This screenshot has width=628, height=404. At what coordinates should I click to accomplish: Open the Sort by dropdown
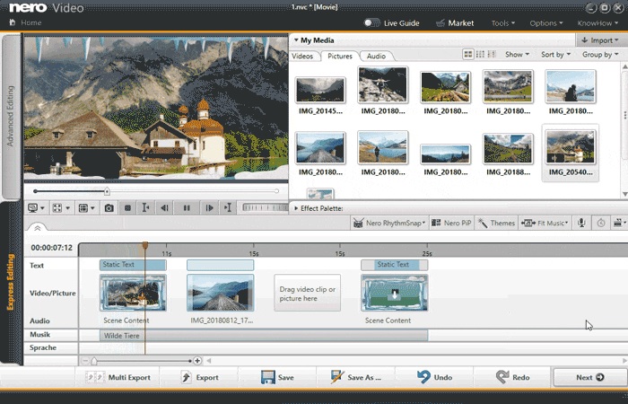click(553, 55)
